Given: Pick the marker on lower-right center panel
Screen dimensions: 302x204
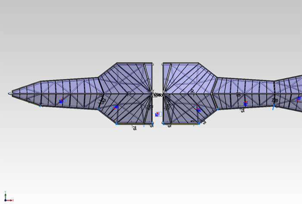Looking at the screenshot, I should pyautogui.click(x=199, y=110).
